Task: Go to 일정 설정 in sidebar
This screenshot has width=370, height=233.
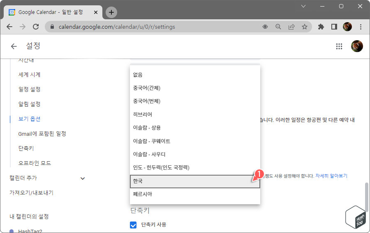Action: click(30, 89)
